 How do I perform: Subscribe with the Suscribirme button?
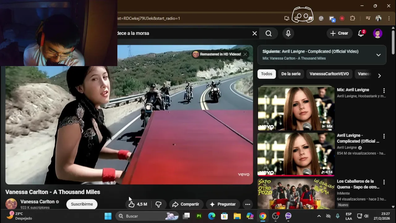[x=82, y=204]
